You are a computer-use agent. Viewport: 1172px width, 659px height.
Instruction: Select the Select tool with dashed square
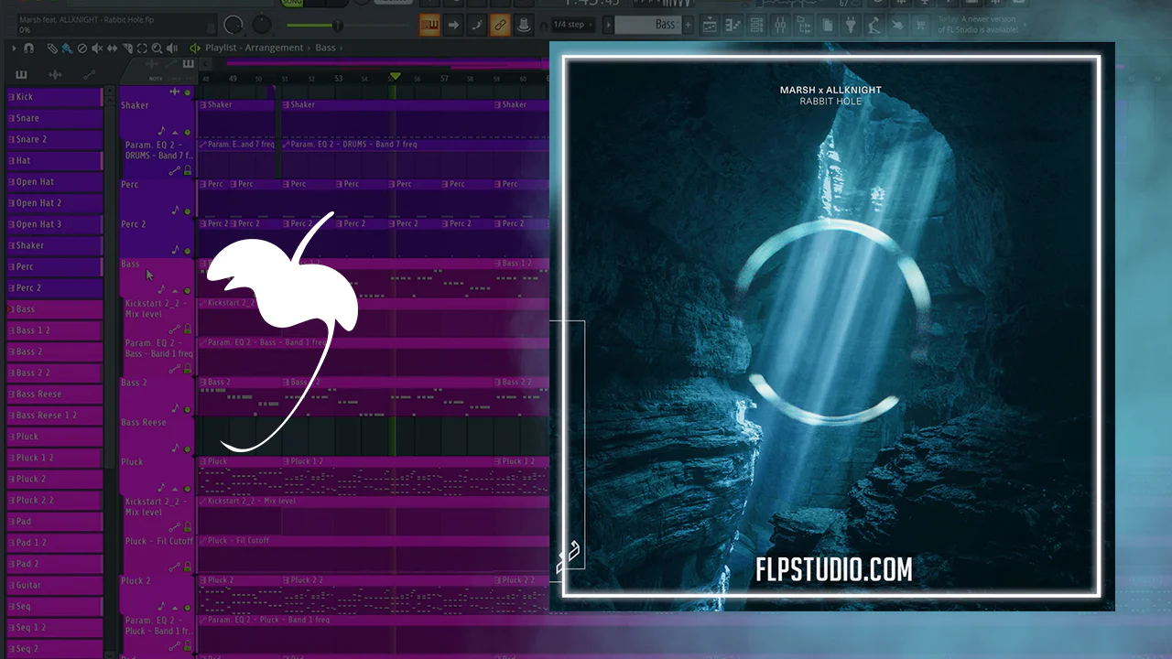(142, 48)
